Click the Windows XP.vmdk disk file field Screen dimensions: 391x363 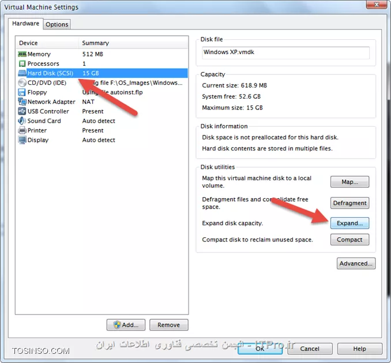tap(286, 52)
